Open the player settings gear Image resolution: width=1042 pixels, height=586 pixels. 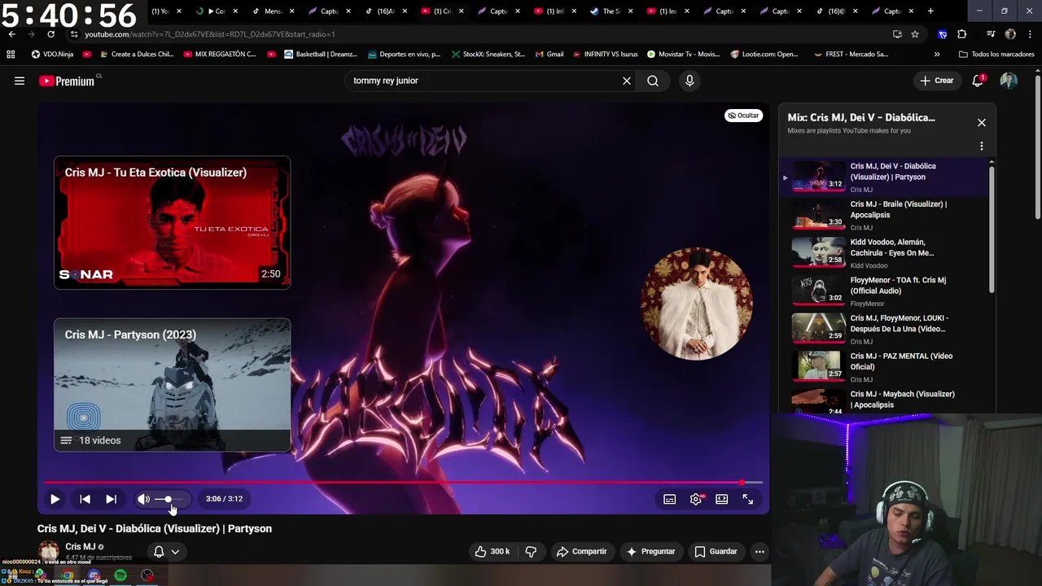(695, 499)
